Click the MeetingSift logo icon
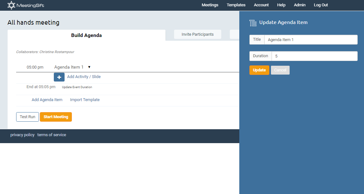 click(11, 5)
